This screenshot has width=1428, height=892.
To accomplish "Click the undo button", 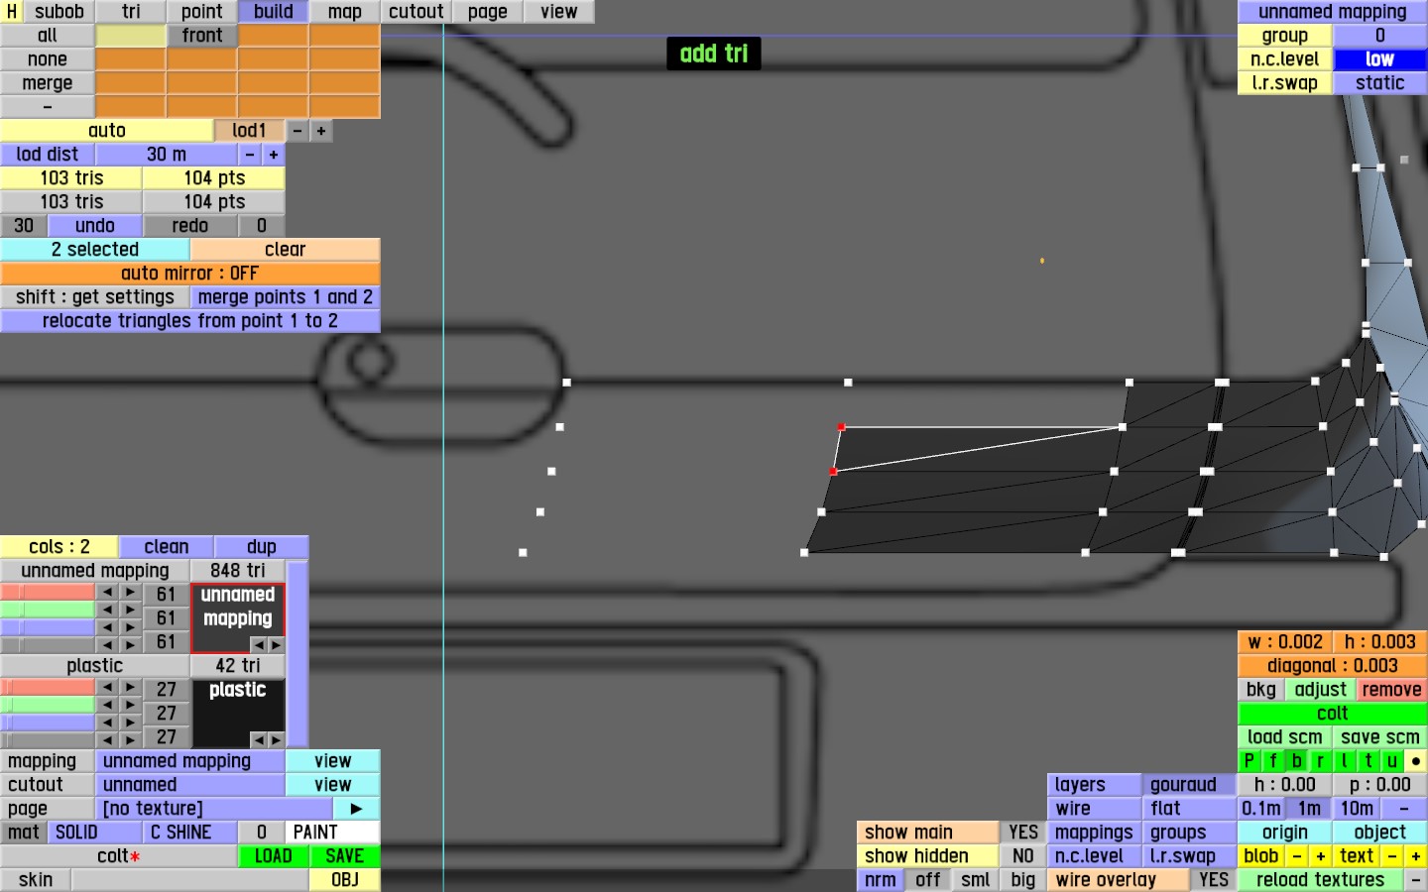I will pos(95,226).
